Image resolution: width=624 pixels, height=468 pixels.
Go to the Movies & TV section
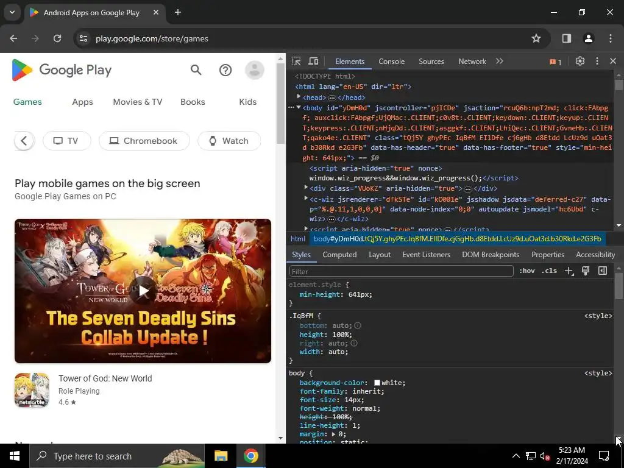click(x=138, y=102)
